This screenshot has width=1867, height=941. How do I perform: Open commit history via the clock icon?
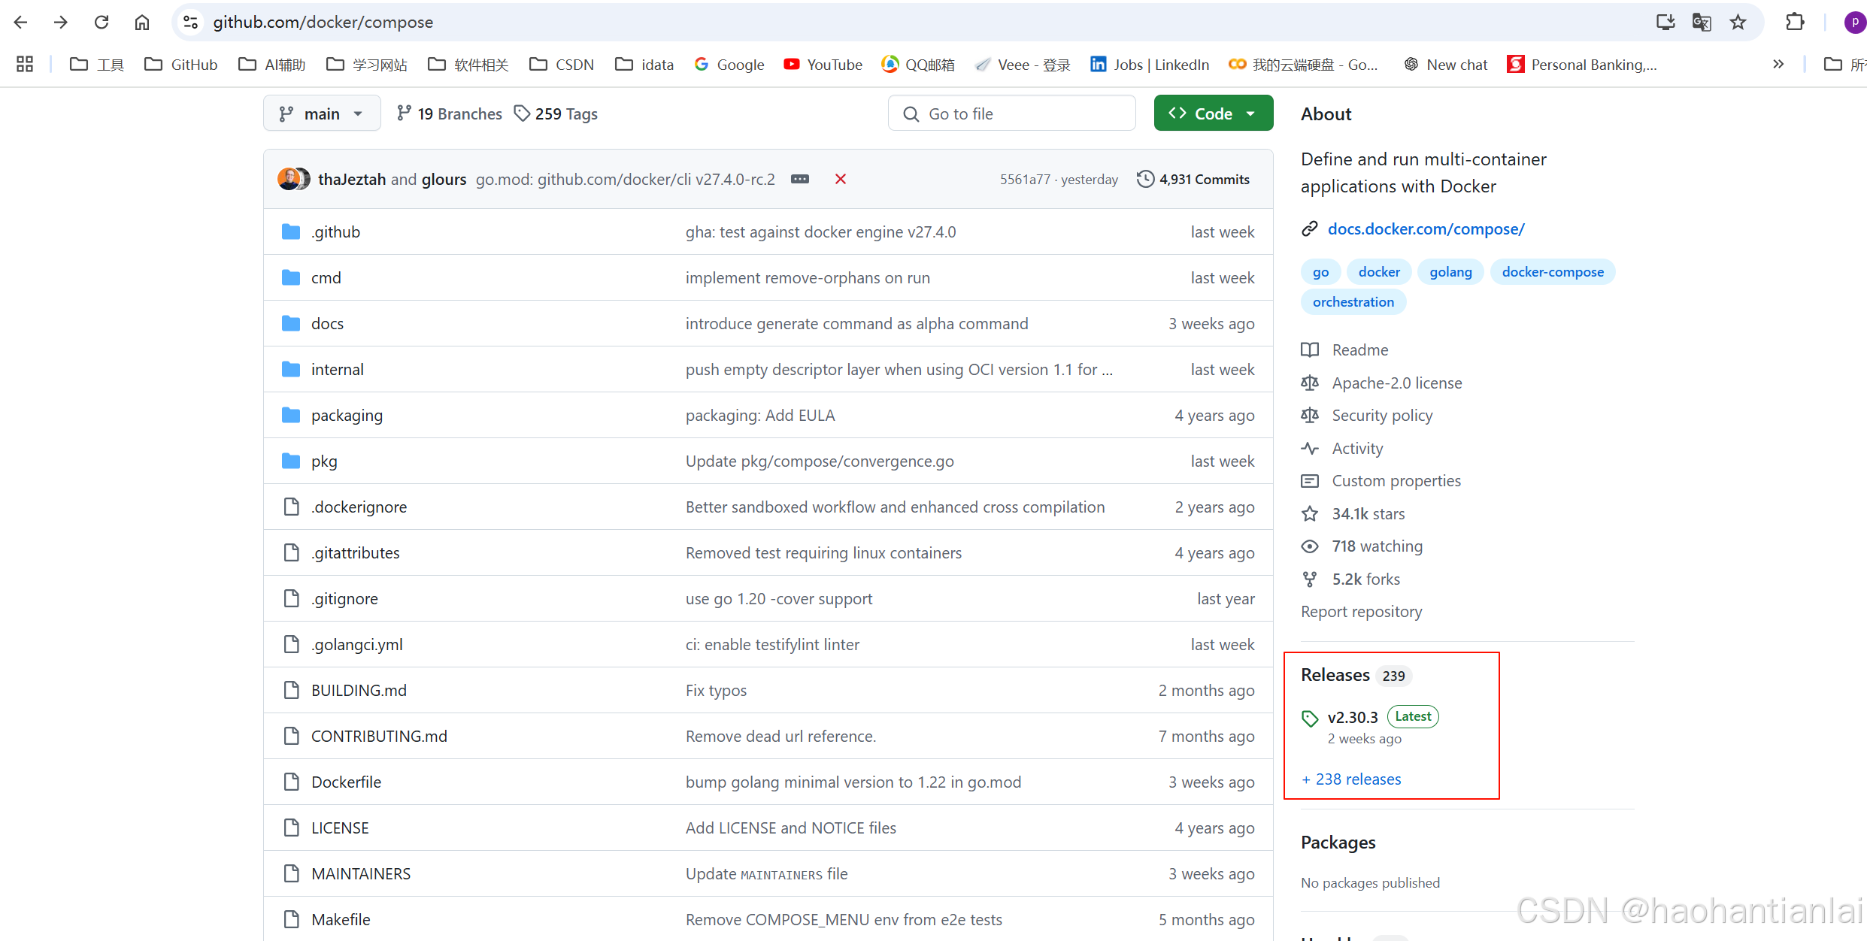coord(1146,179)
